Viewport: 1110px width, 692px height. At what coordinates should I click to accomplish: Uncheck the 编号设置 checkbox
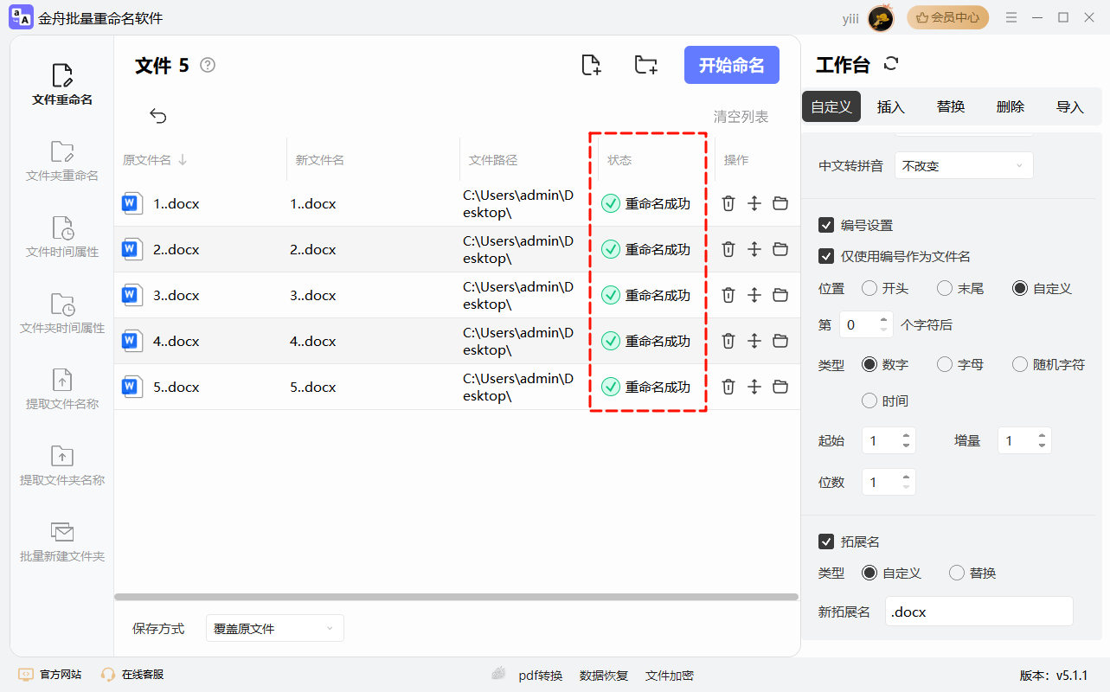[826, 224]
